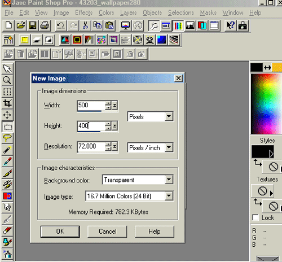Image resolution: width=282 pixels, height=262 pixels.
Task: Click the Full Screen Preview monitor icon
Action: point(125,25)
